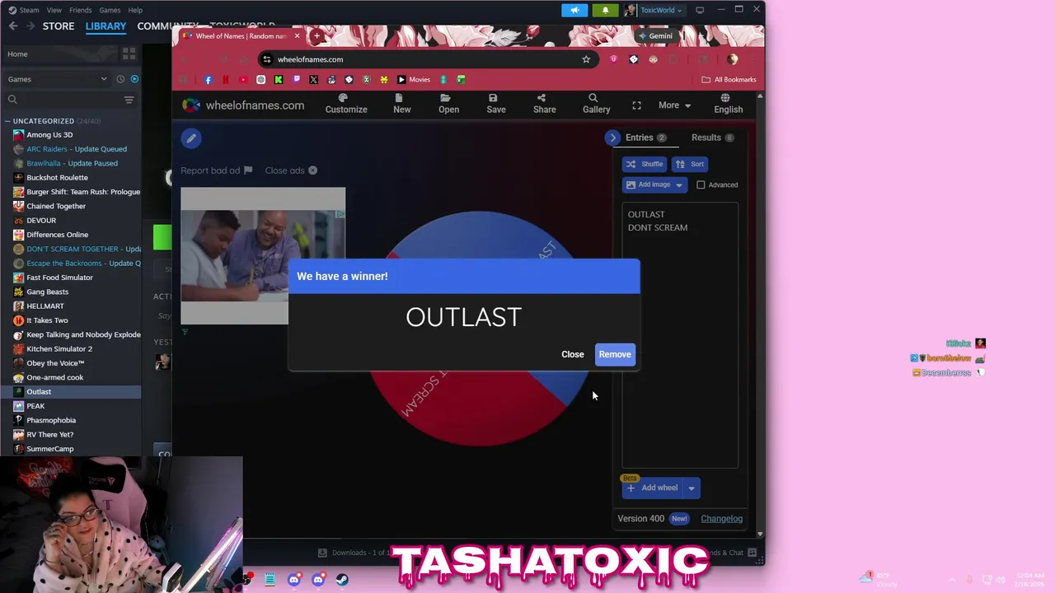Open the Facebook bookmark
Screen dimensions: 1055x593
[x=208, y=80]
